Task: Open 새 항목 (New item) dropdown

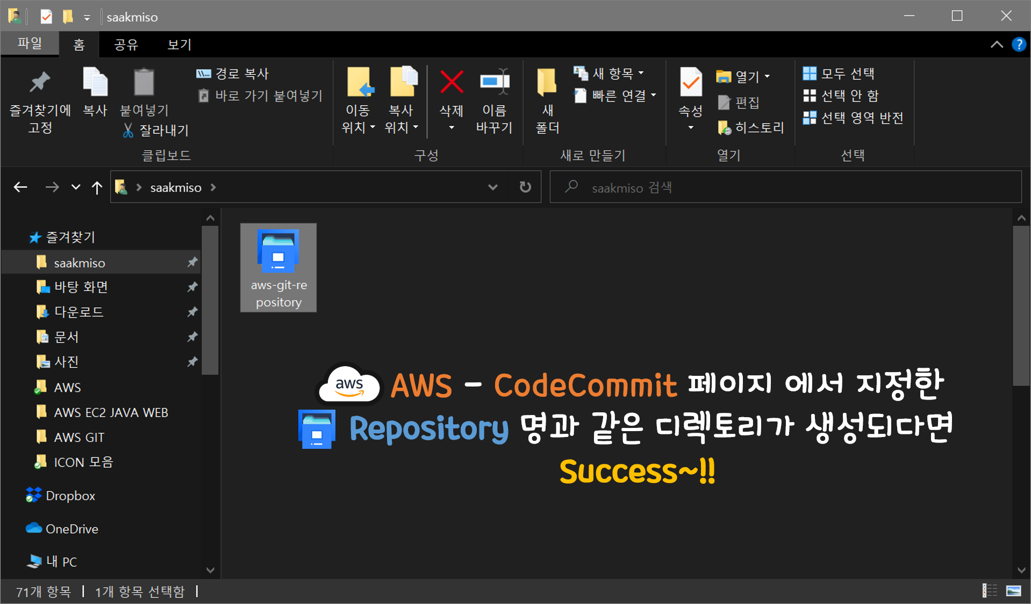Action: point(608,73)
